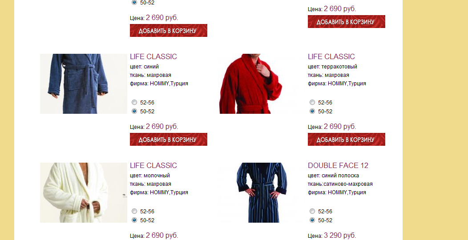Select size 50-52 for blue Life Classic robe

[134, 111]
